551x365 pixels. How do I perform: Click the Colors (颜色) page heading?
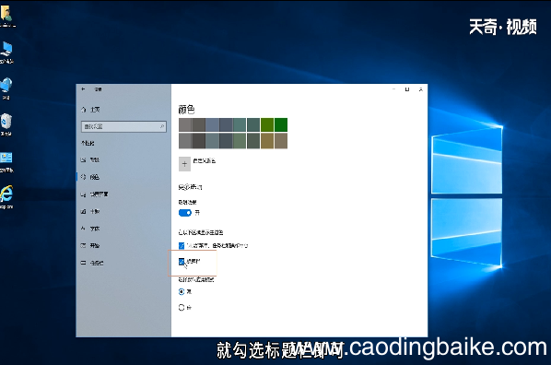(187, 110)
